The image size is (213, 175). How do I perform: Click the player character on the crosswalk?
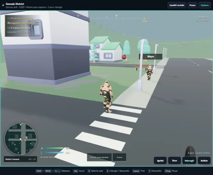107,97
